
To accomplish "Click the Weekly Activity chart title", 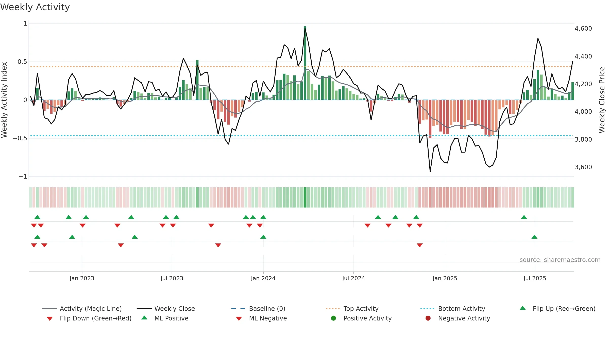I will pyautogui.click(x=35, y=7).
